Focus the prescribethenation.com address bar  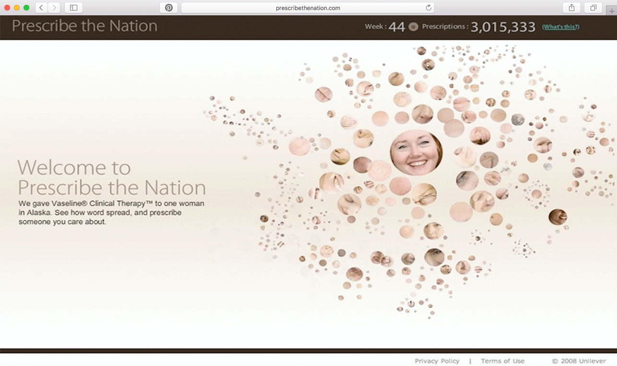click(308, 8)
